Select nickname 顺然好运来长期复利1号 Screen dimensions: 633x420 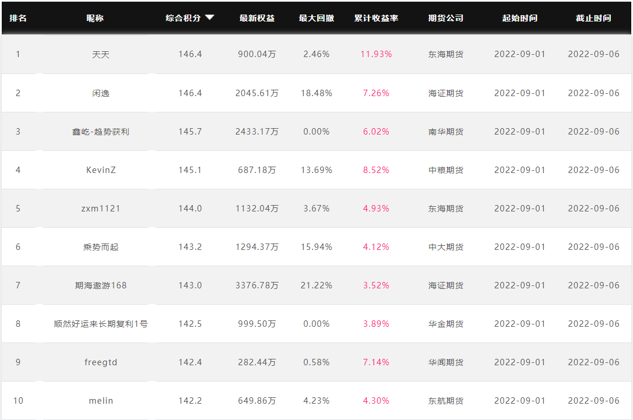point(101,324)
